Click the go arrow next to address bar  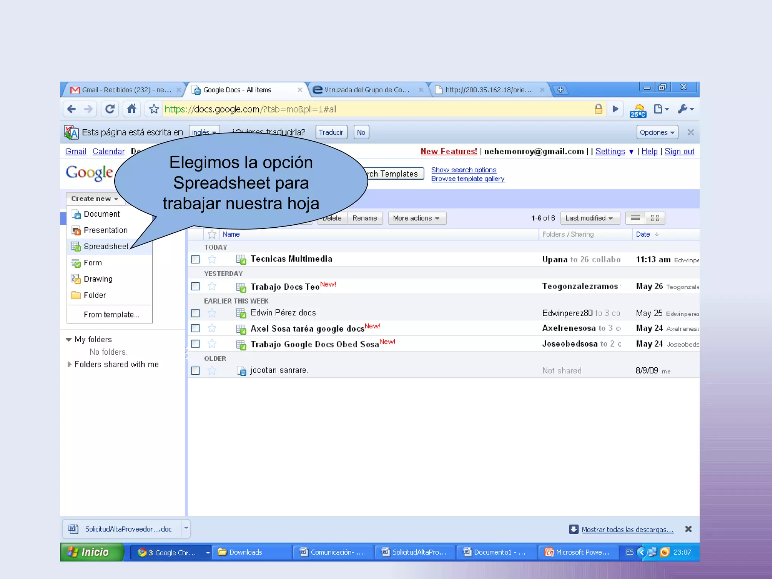coord(616,109)
